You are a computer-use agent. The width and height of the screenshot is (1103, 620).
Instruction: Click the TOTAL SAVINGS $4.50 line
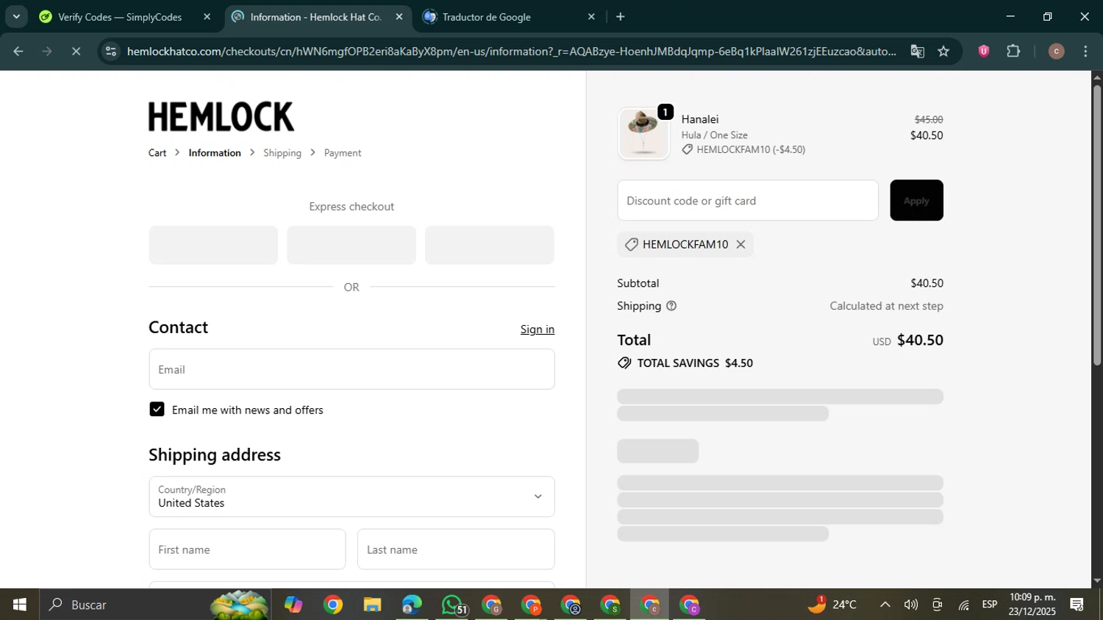[x=685, y=363]
